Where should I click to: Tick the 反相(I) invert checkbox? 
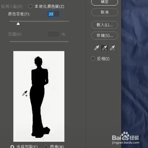93,59
